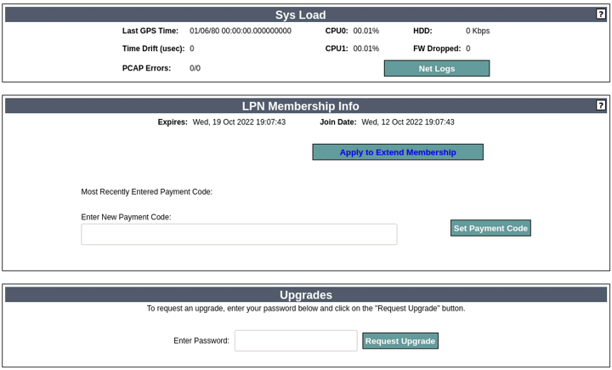Click Most Recently Entered Payment Code text

(x=147, y=192)
